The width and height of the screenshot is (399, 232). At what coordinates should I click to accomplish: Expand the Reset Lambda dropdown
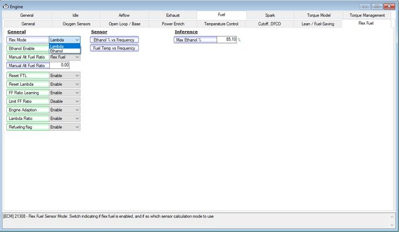(77, 84)
